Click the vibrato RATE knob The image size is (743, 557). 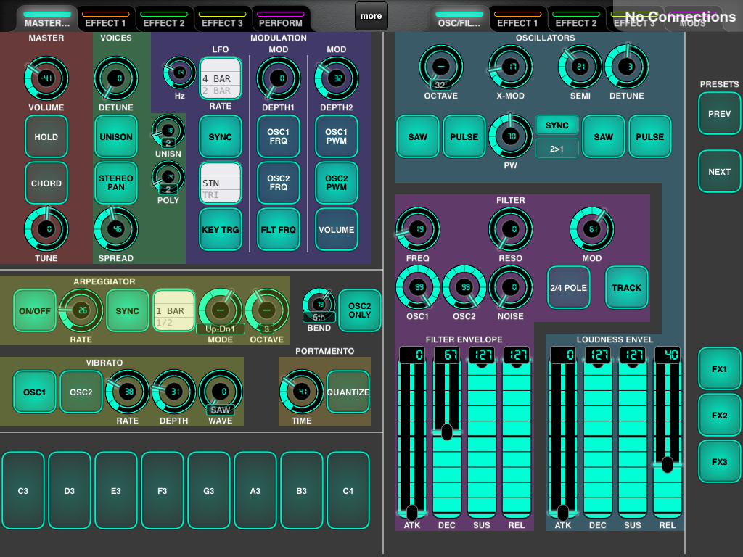pyautogui.click(x=128, y=392)
